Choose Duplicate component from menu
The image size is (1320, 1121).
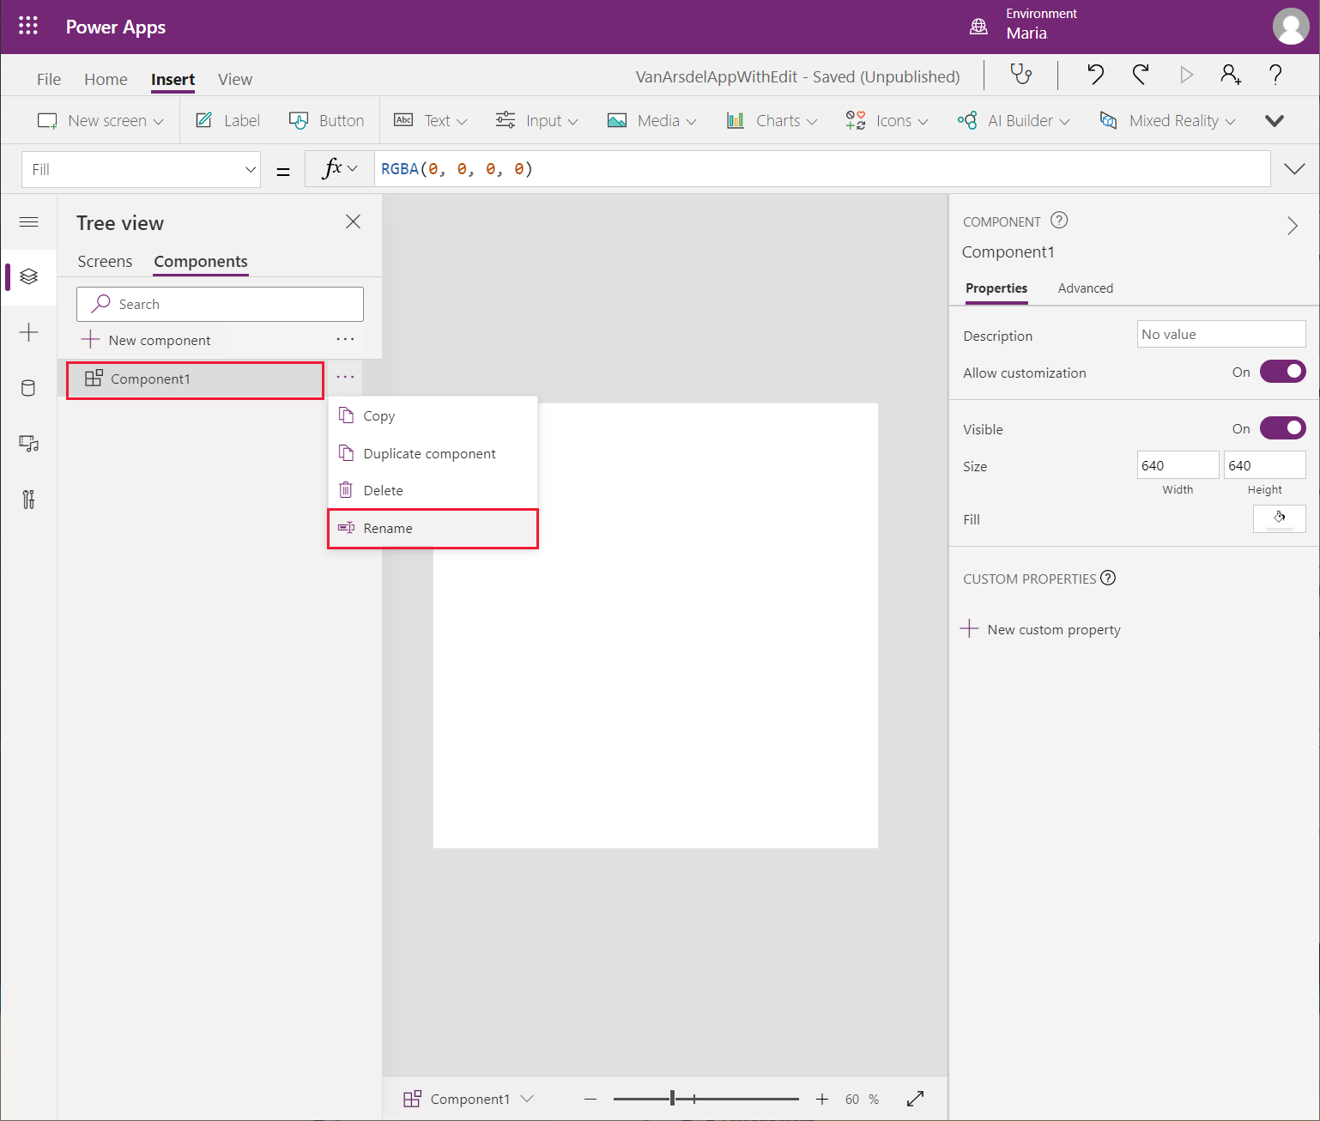[x=433, y=453]
